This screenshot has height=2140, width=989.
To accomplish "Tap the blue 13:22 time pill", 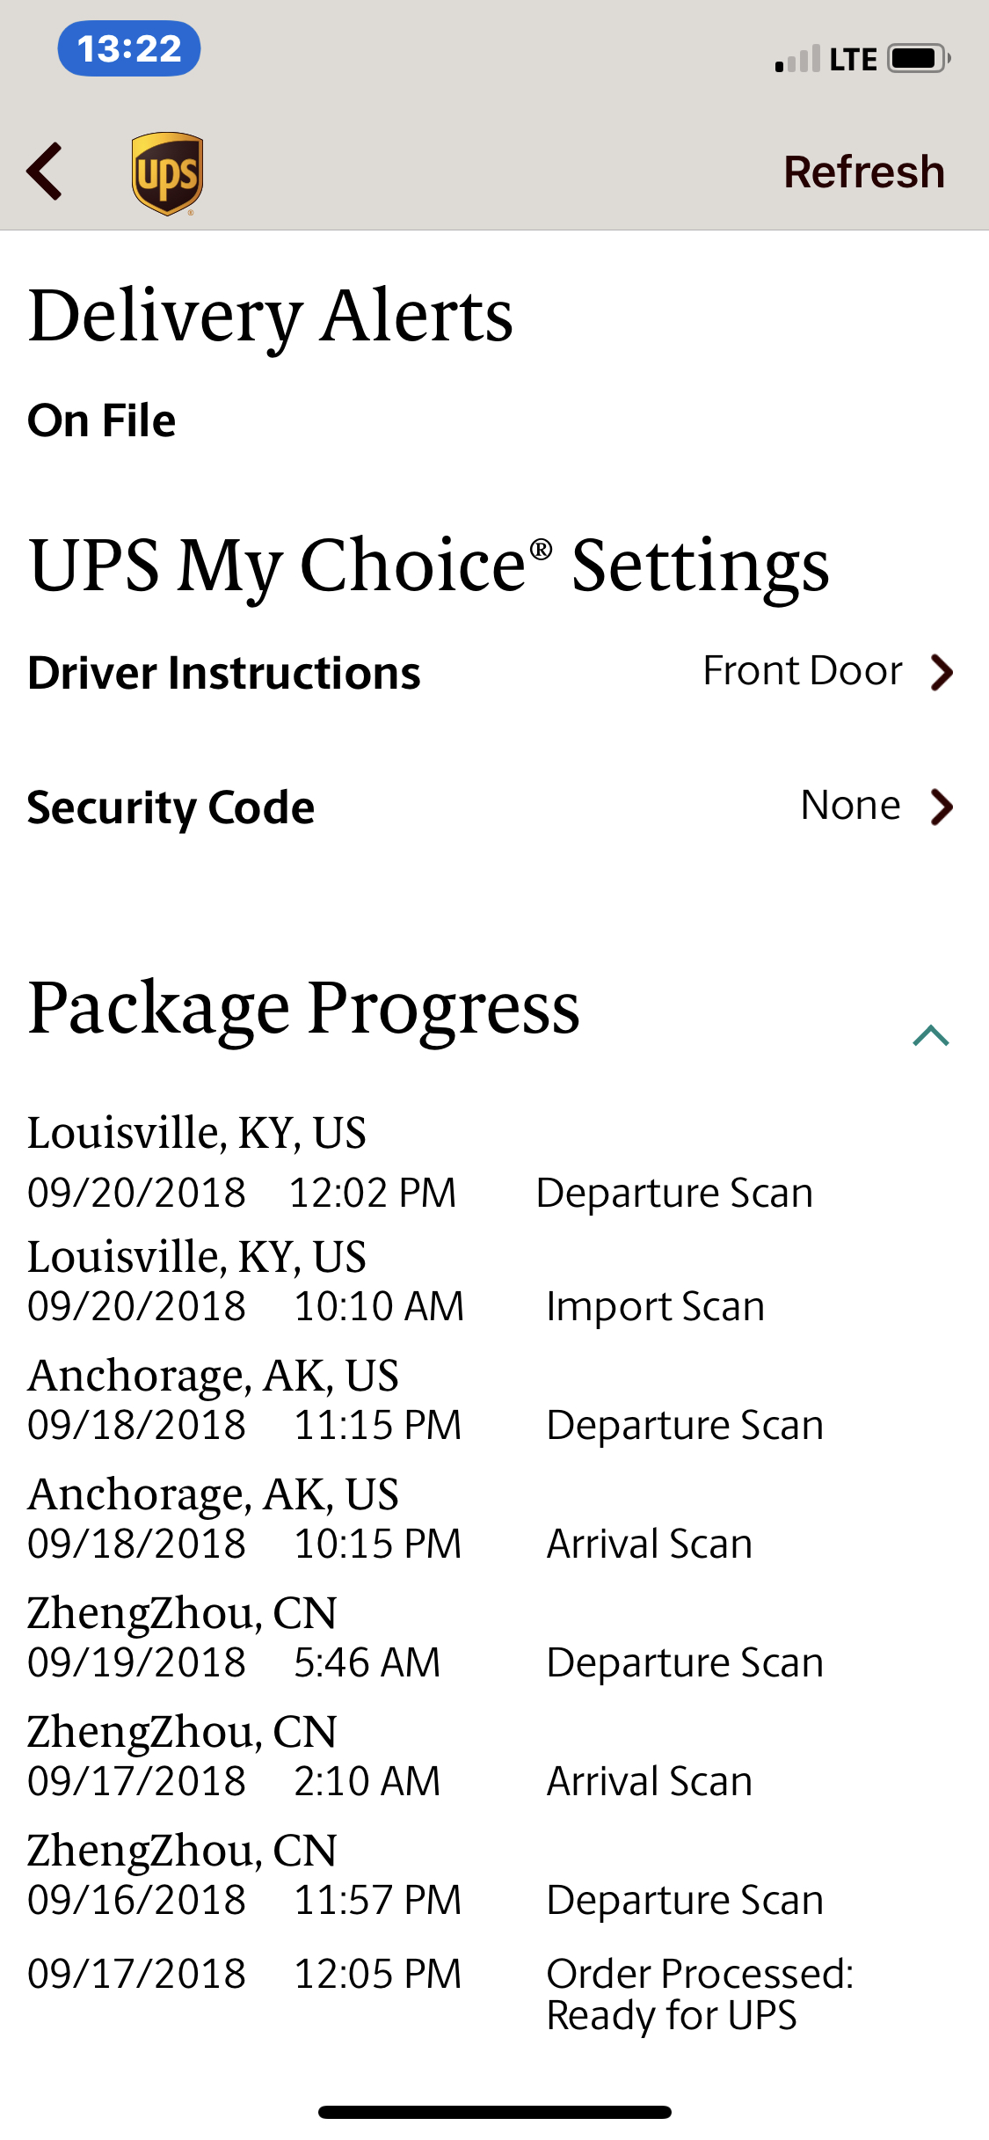I will coord(129,48).
